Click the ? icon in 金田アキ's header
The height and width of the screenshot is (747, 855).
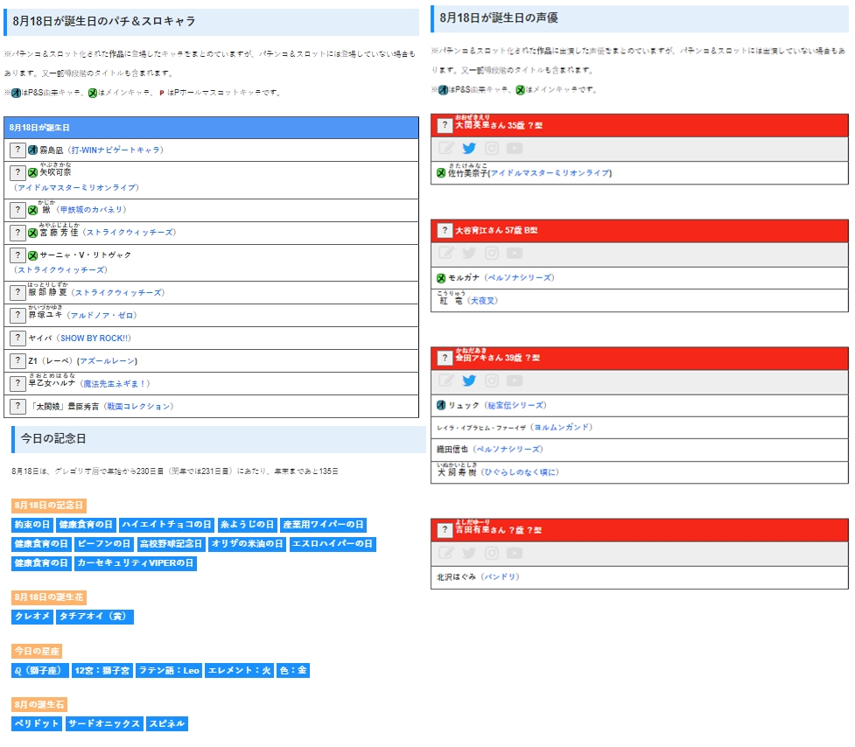[x=445, y=358]
